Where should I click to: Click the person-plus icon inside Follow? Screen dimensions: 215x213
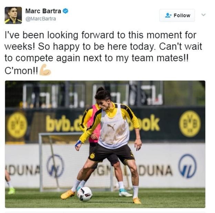168,15
